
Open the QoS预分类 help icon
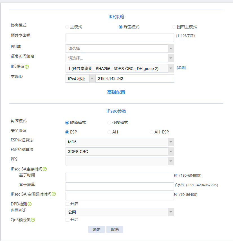33,220
